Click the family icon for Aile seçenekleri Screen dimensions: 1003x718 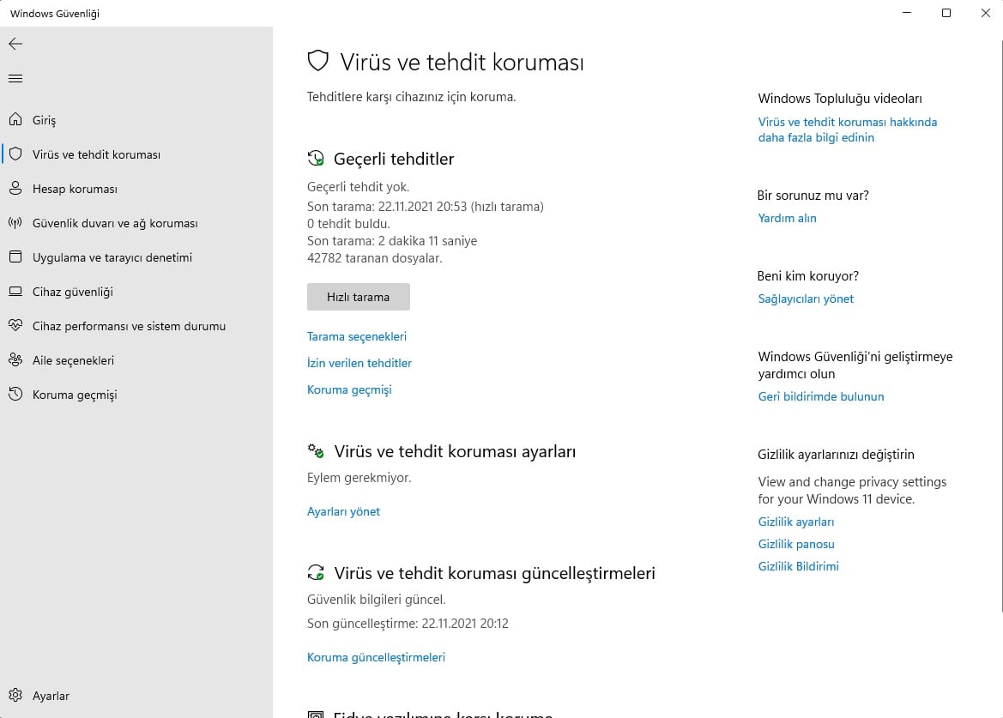[x=15, y=360]
